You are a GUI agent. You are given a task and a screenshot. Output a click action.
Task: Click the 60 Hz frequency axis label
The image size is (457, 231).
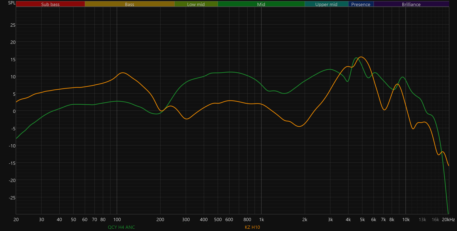coord(85,219)
